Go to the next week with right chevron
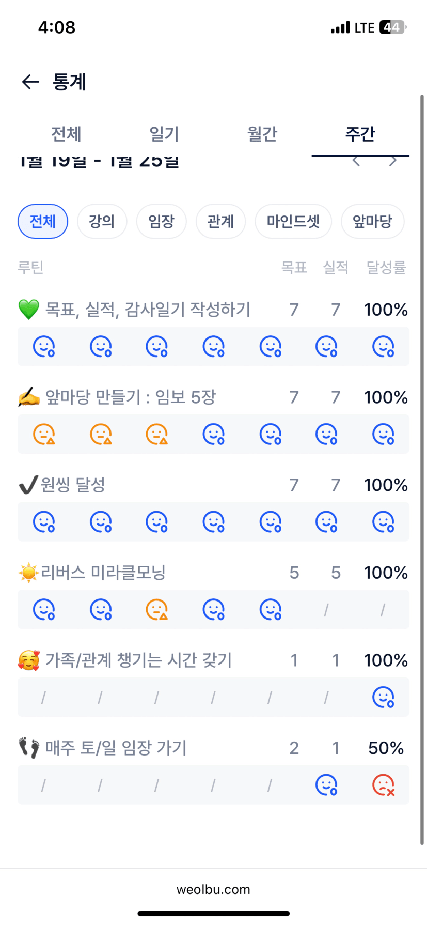Image resolution: width=427 pixels, height=925 pixels. point(393,161)
